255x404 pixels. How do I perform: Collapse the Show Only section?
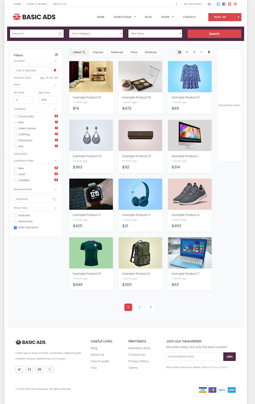click(55, 208)
